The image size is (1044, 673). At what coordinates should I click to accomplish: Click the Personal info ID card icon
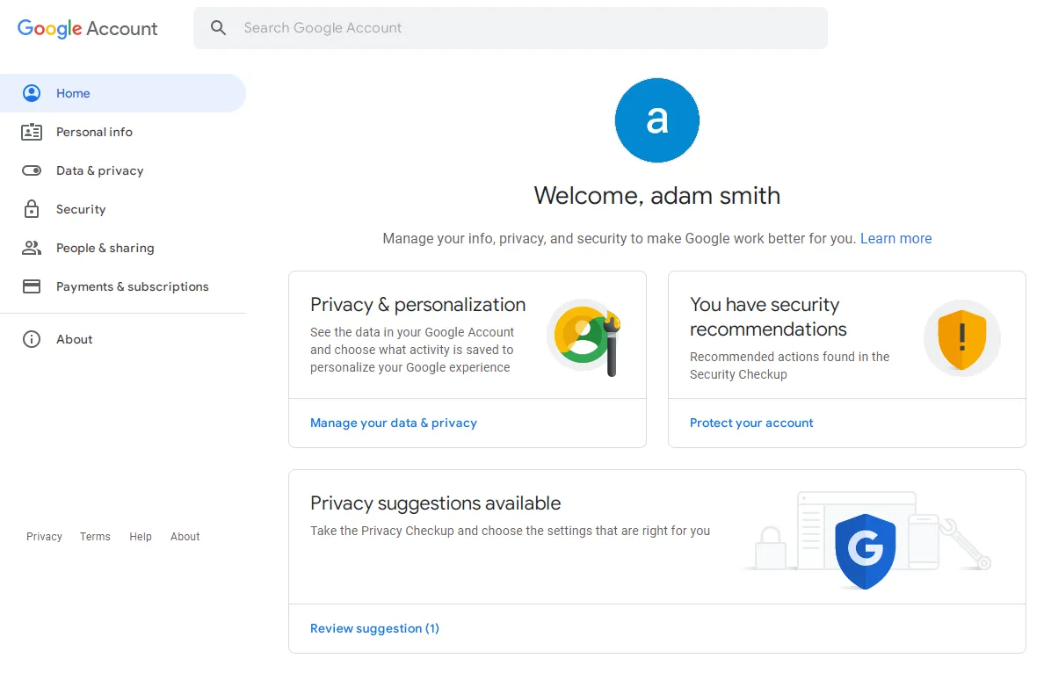click(32, 132)
